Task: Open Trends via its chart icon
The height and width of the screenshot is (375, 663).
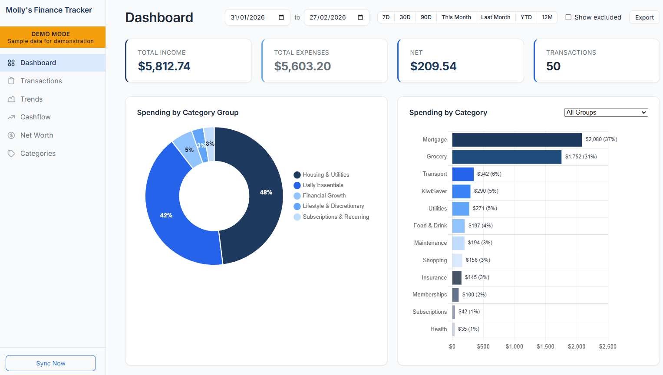Action: pos(11,99)
